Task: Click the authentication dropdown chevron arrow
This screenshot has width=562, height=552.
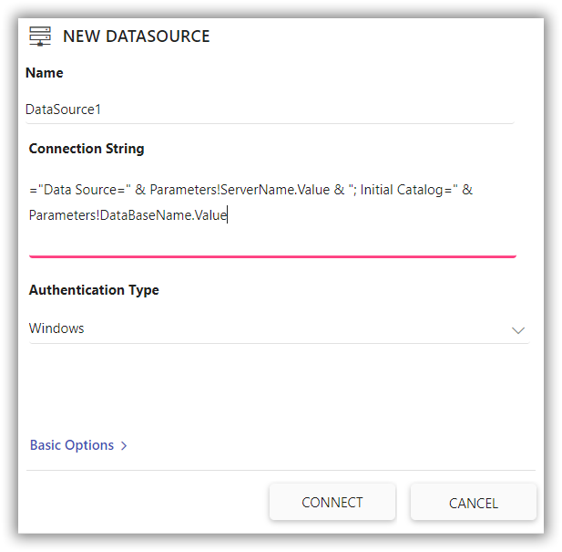Action: (518, 329)
